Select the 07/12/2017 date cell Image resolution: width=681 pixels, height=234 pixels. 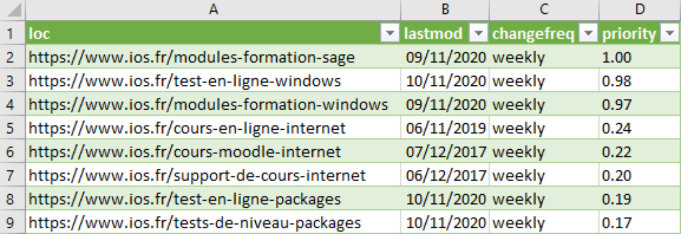click(445, 152)
